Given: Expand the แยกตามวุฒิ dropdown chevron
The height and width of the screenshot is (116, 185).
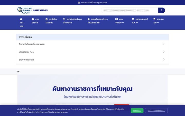Looking at the screenshot, I should 158,23.
